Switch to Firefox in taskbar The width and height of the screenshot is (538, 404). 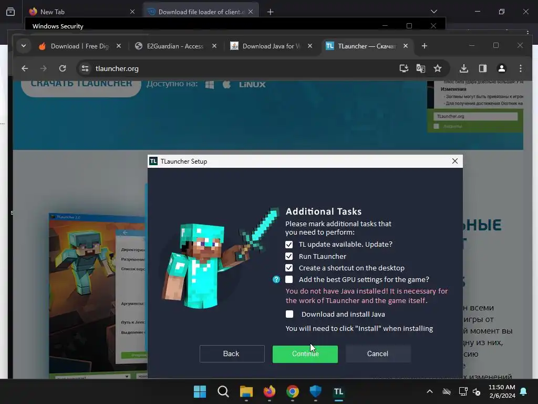click(270, 391)
